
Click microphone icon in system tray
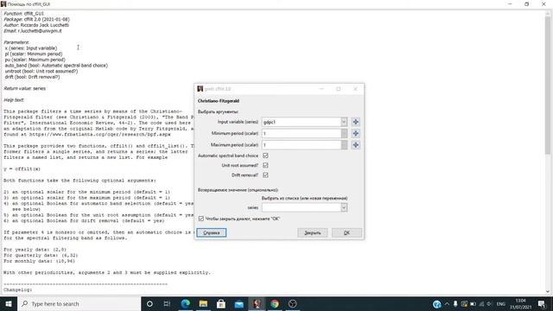click(455, 304)
